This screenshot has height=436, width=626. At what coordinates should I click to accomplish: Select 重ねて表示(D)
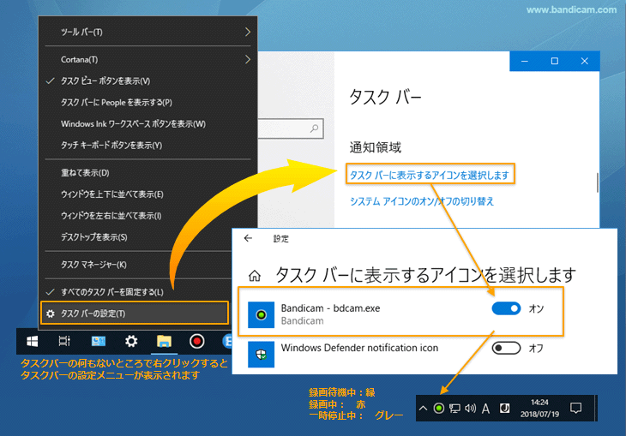tap(147, 173)
